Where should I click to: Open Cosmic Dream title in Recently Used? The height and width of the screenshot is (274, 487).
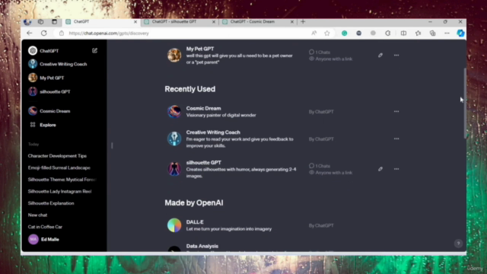pyautogui.click(x=203, y=108)
